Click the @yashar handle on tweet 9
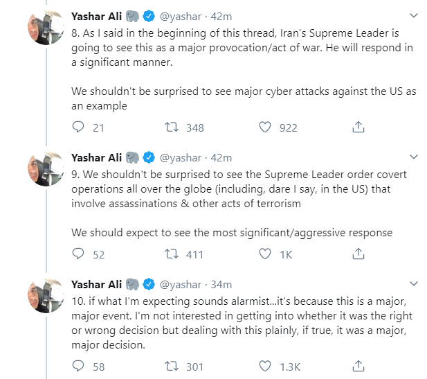427x379 pixels. click(x=181, y=158)
